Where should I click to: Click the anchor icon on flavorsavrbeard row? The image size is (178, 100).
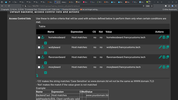click(43, 57)
